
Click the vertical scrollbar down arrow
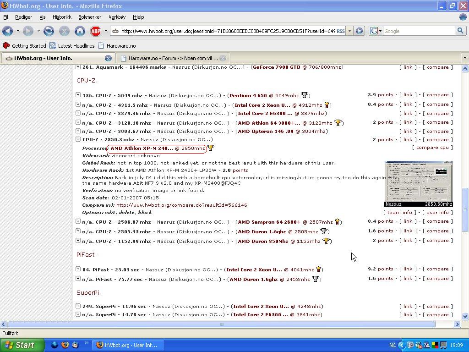[x=465, y=316]
